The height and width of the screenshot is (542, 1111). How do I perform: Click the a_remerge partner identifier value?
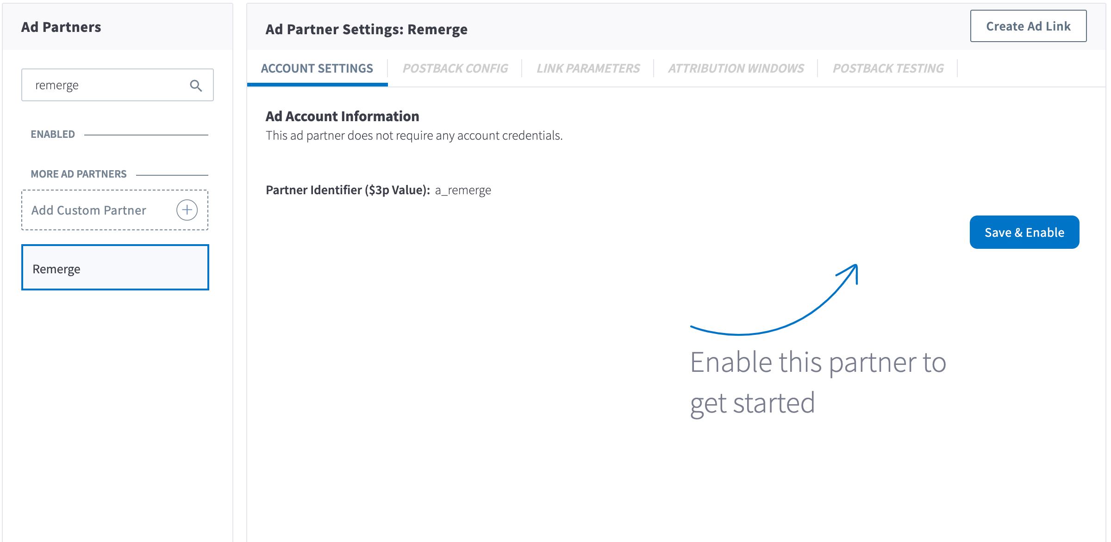pyautogui.click(x=463, y=190)
